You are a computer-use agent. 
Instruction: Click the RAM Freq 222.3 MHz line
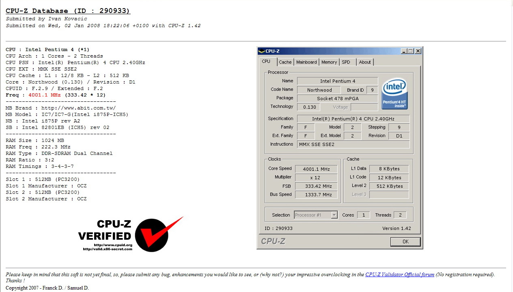point(38,147)
